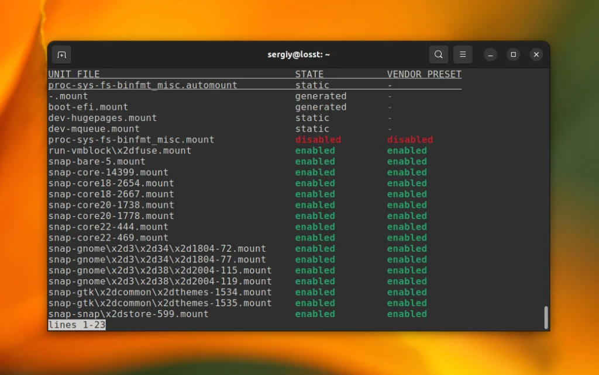Click the UNIT FILE column header
The width and height of the screenshot is (599, 375).
click(x=74, y=74)
